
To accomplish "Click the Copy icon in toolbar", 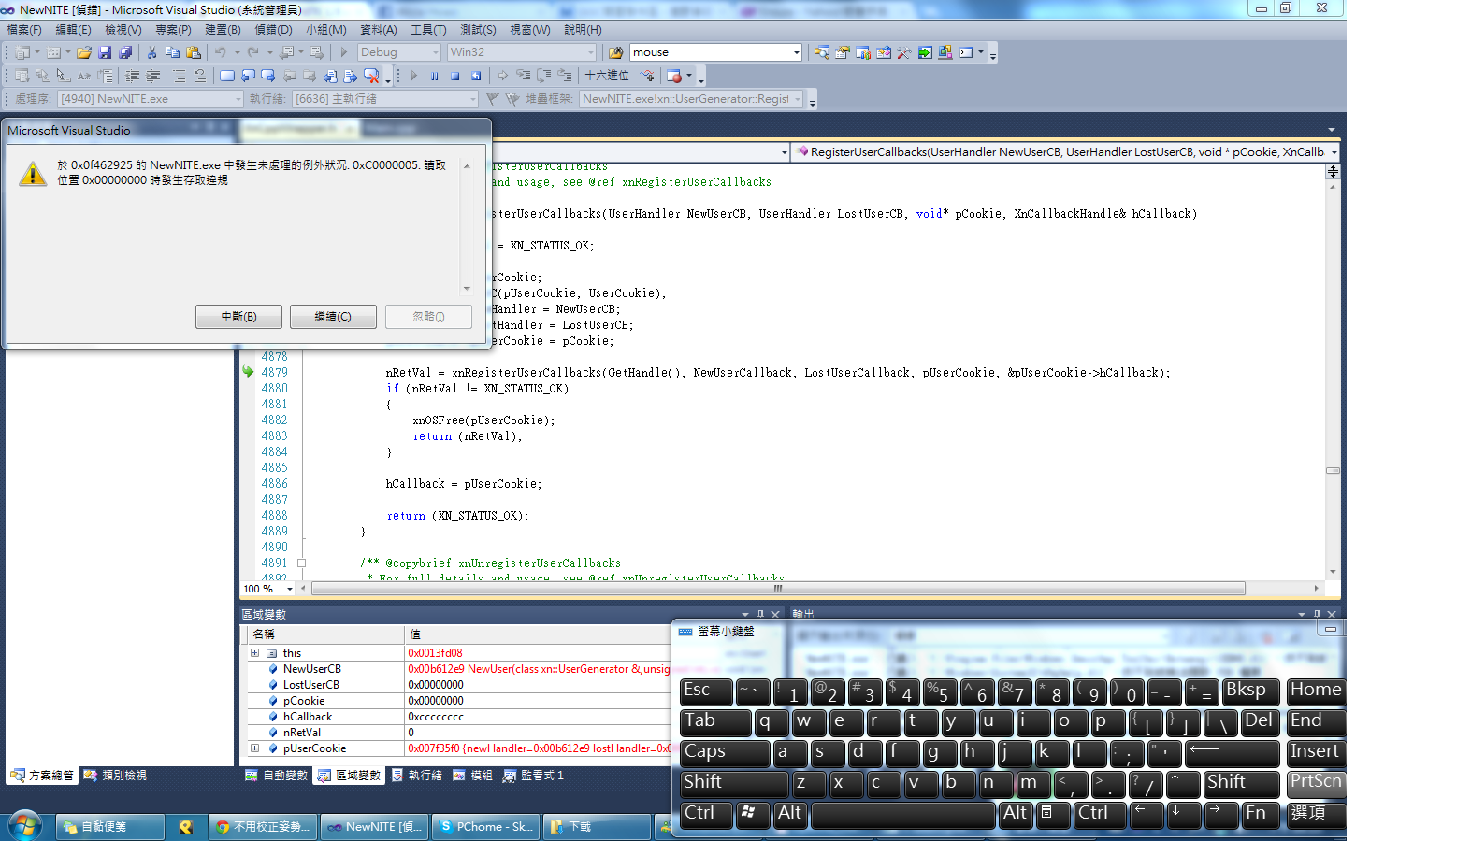I will click(x=172, y=52).
